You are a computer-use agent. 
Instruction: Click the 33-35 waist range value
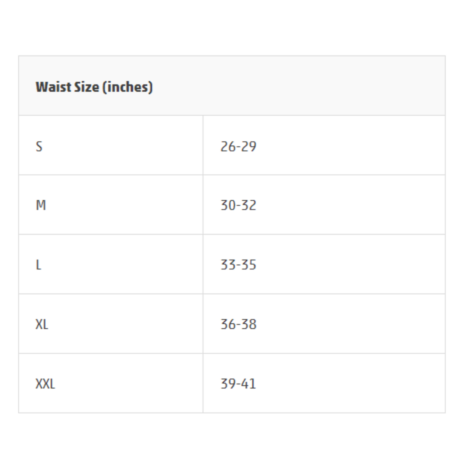(238, 265)
